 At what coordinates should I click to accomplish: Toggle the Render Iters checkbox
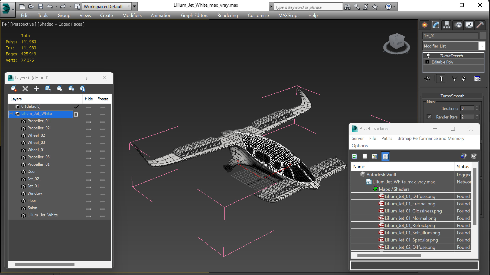(429, 117)
